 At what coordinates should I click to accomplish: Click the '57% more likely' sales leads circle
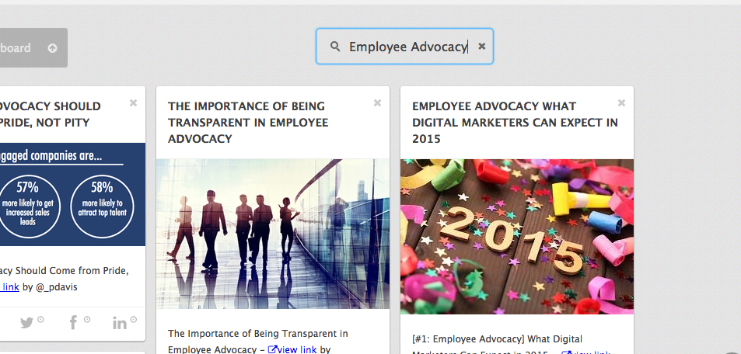point(28,206)
